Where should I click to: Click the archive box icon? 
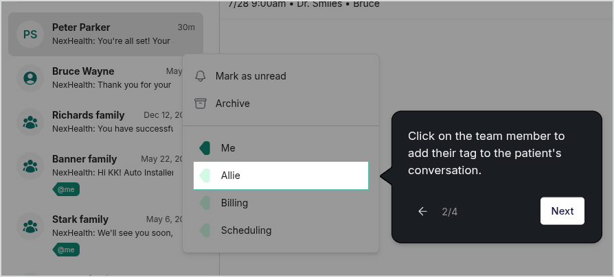point(200,104)
